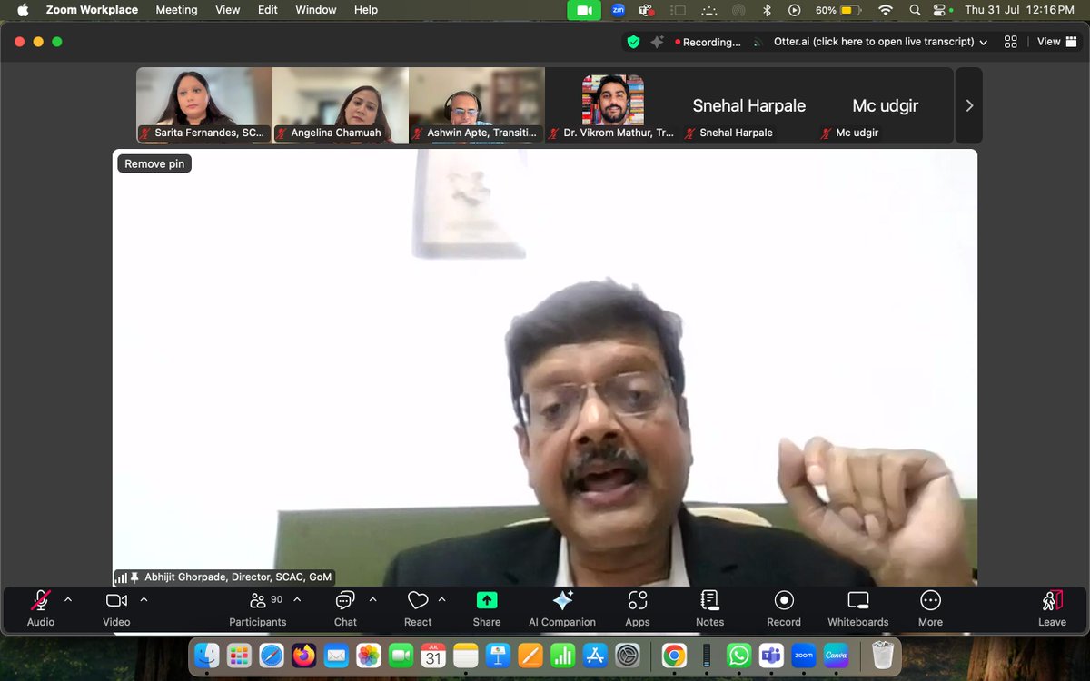The image size is (1090, 681).
Task: Open Numbers from the Dock
Action: click(562, 655)
